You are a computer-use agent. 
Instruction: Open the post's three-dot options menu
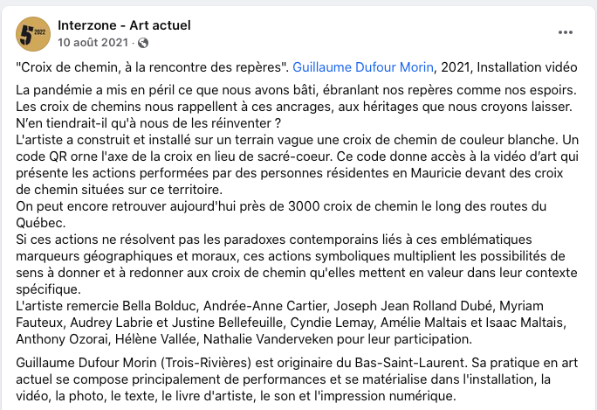pos(566,32)
